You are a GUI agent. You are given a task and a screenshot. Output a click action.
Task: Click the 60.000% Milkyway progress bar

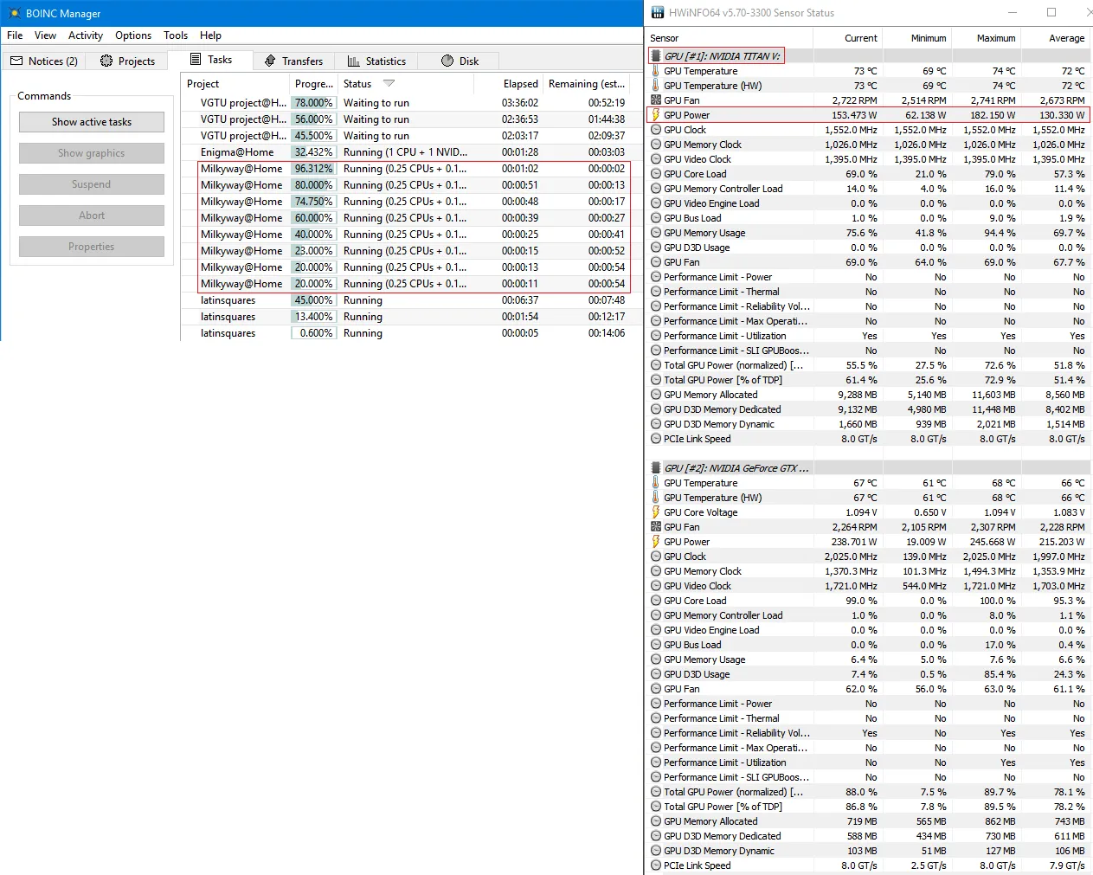click(313, 218)
